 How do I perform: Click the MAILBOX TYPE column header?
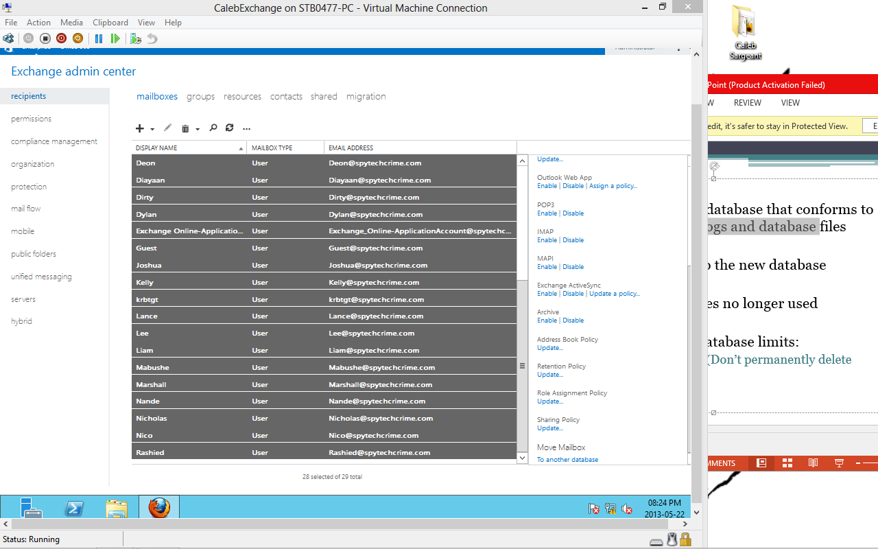point(285,148)
